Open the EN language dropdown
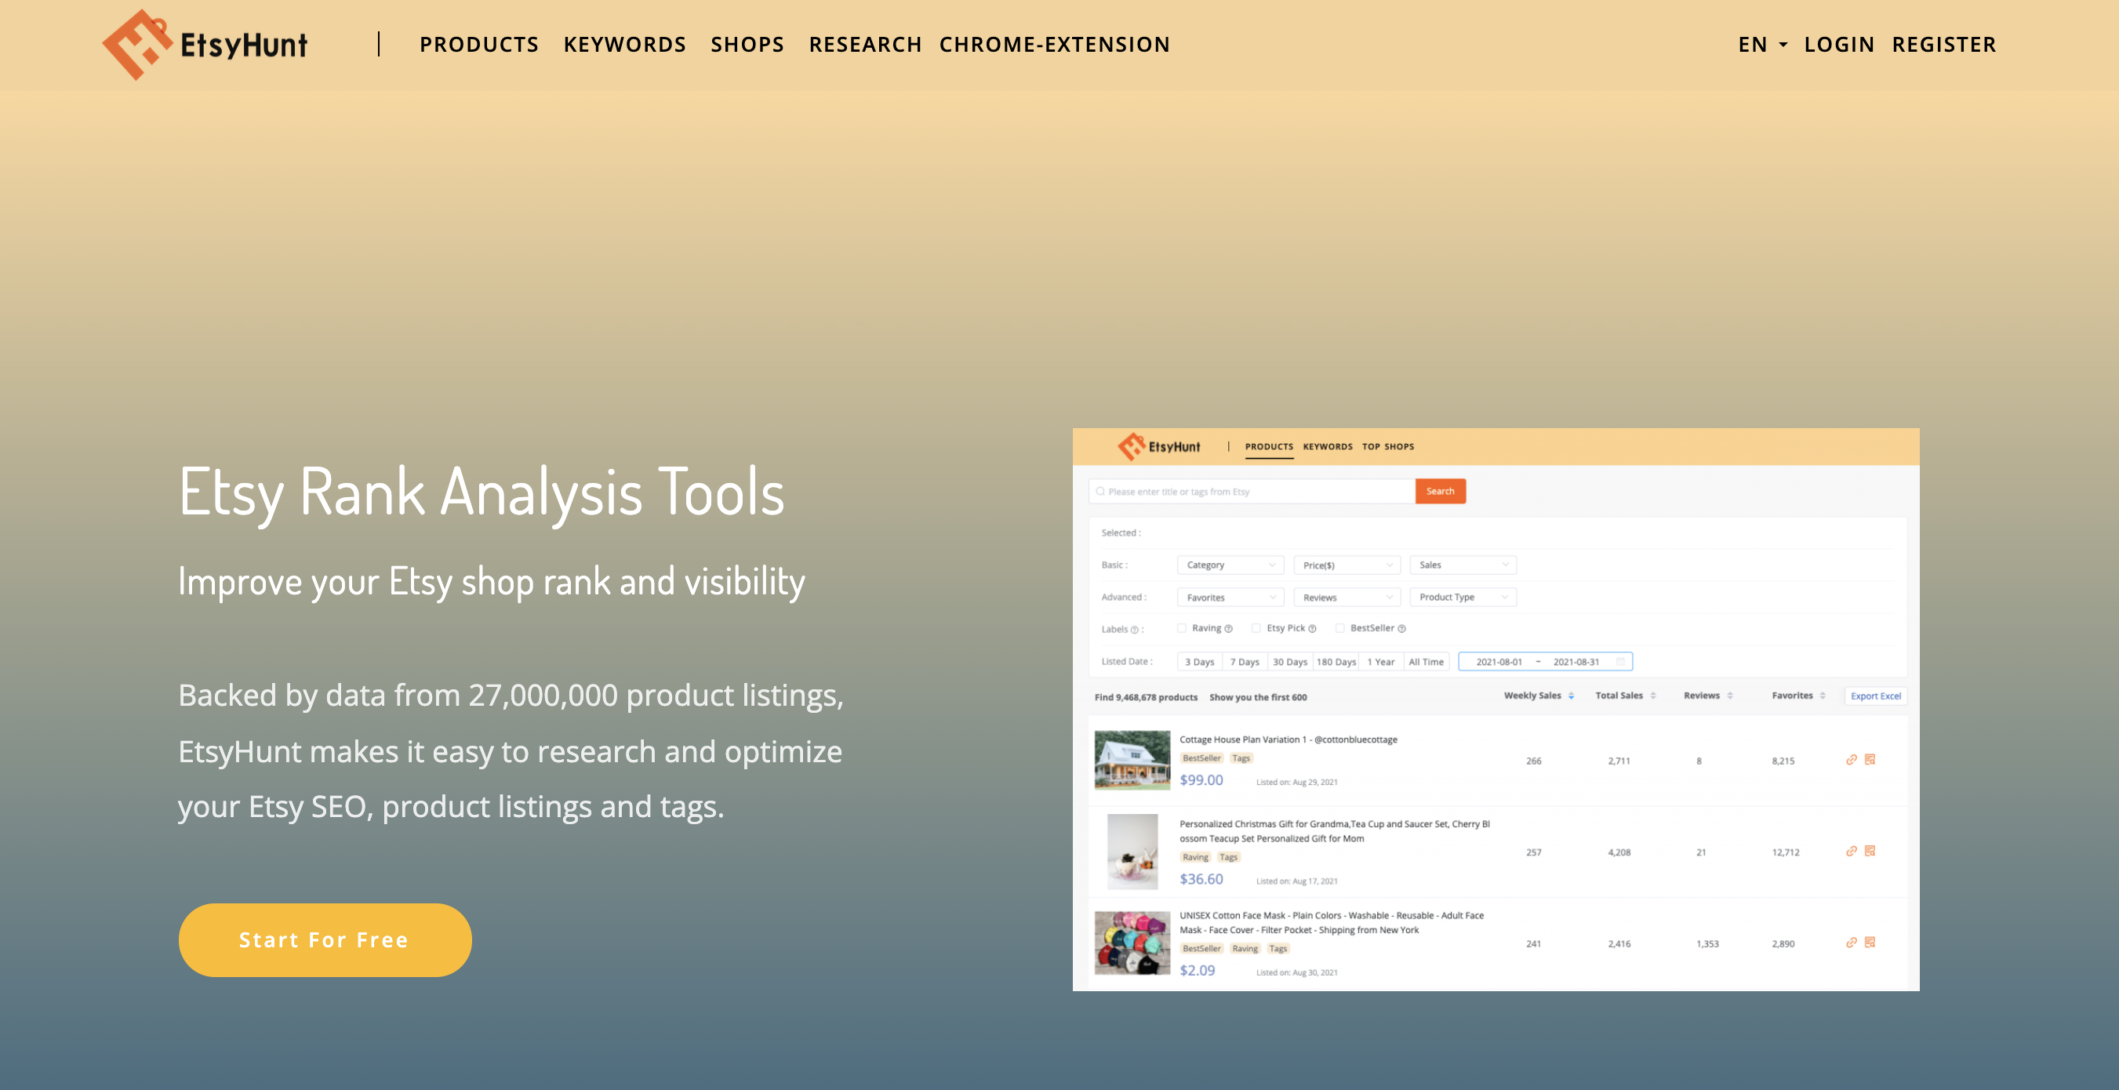This screenshot has height=1090, width=2119. tap(1762, 45)
